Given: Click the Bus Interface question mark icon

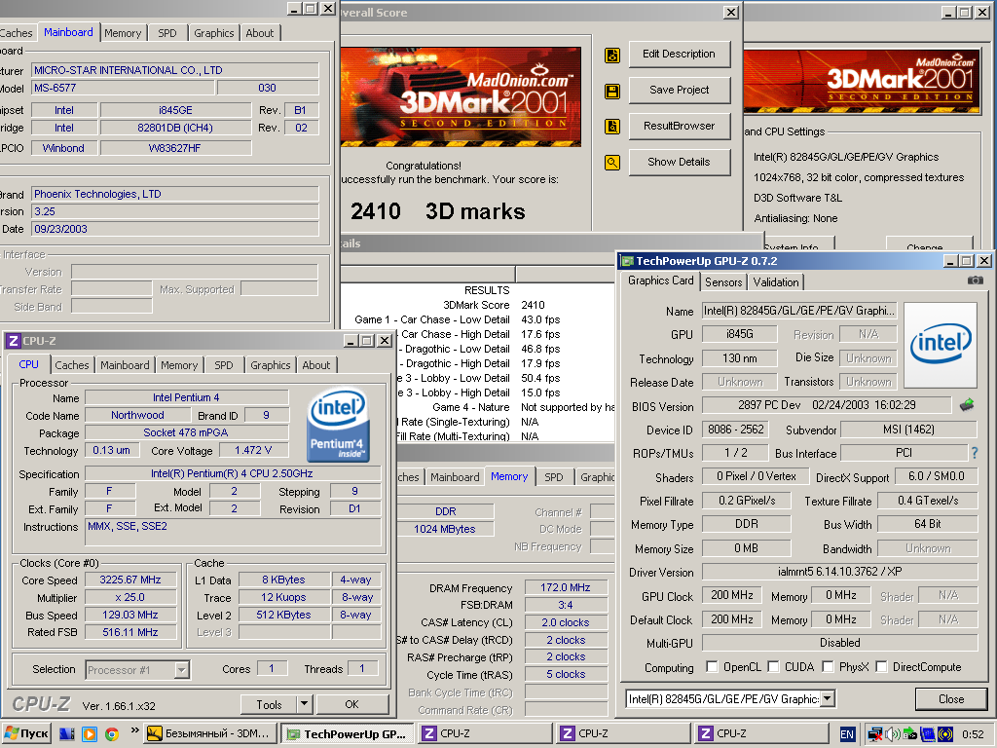Looking at the screenshot, I should (x=975, y=453).
